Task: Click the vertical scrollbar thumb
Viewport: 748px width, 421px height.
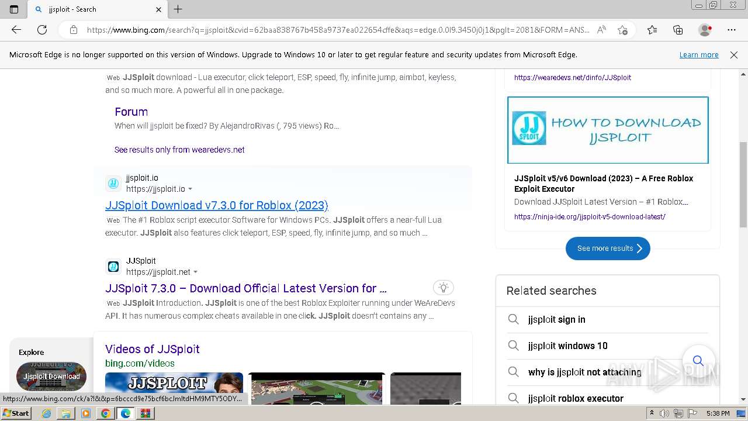Action: pos(743,184)
